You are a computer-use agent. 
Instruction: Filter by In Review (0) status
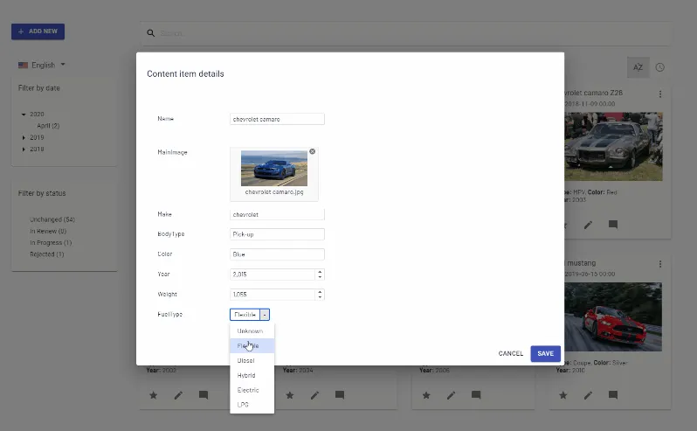click(48, 232)
